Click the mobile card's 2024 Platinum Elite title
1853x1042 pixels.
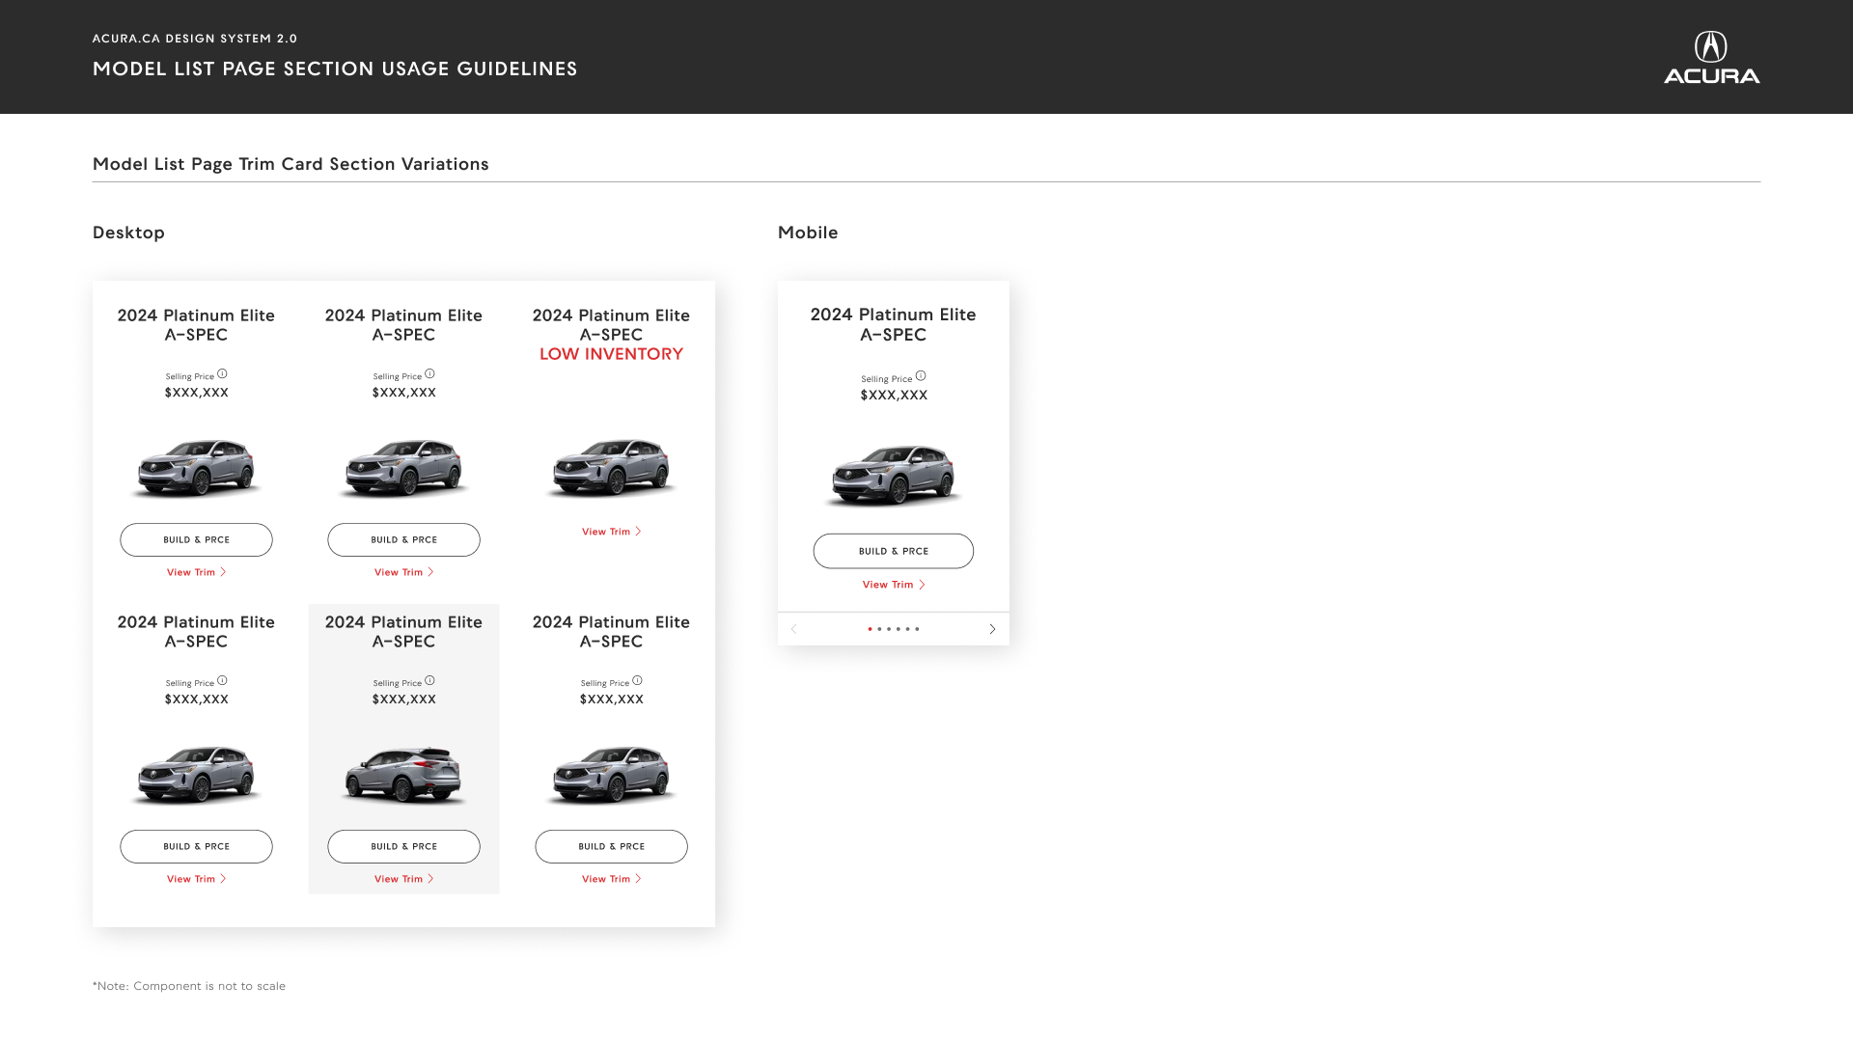(894, 324)
